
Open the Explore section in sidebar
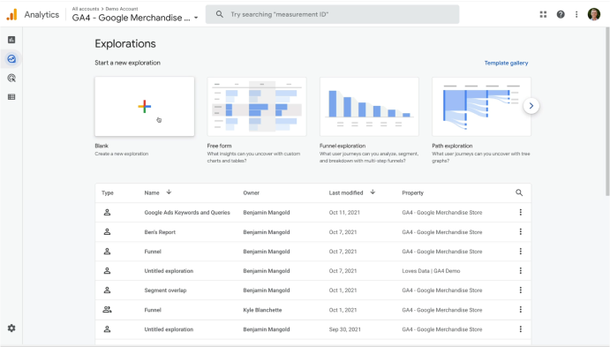11,59
